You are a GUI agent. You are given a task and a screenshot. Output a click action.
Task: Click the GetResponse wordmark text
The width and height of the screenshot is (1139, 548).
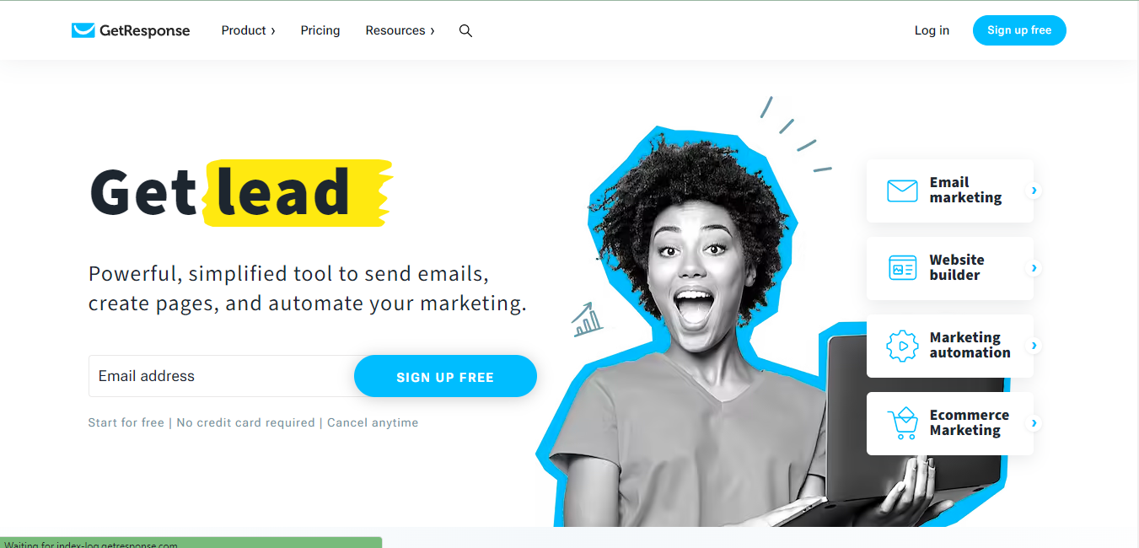click(x=145, y=30)
